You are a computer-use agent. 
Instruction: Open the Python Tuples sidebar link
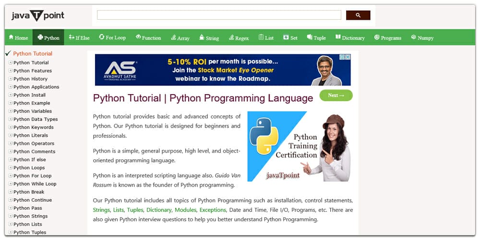[30, 232]
